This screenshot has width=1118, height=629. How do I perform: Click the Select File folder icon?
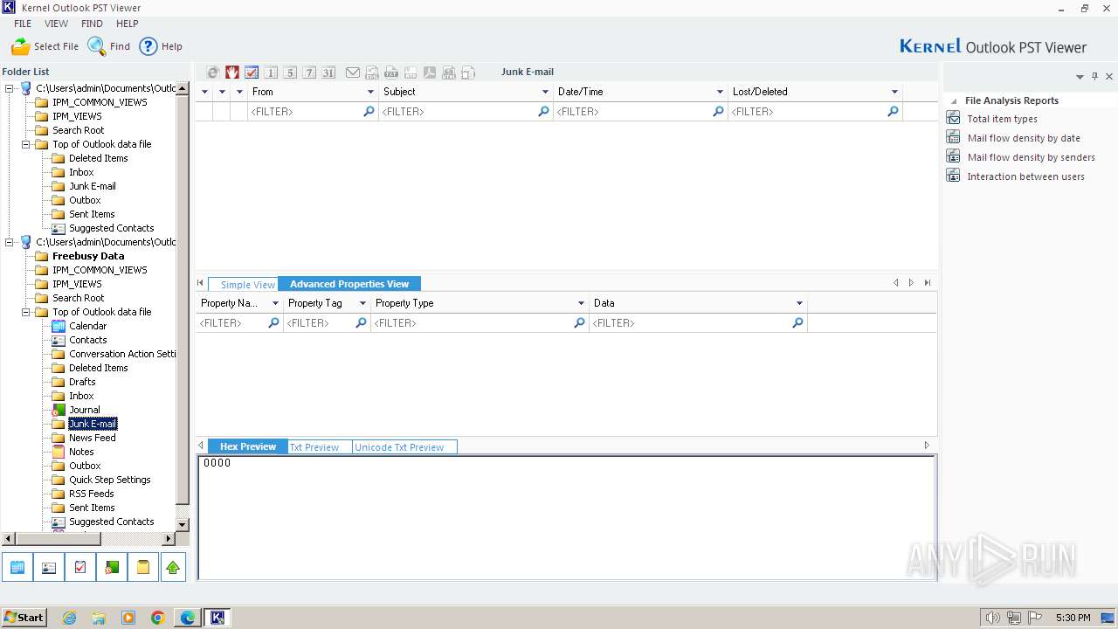(x=20, y=46)
